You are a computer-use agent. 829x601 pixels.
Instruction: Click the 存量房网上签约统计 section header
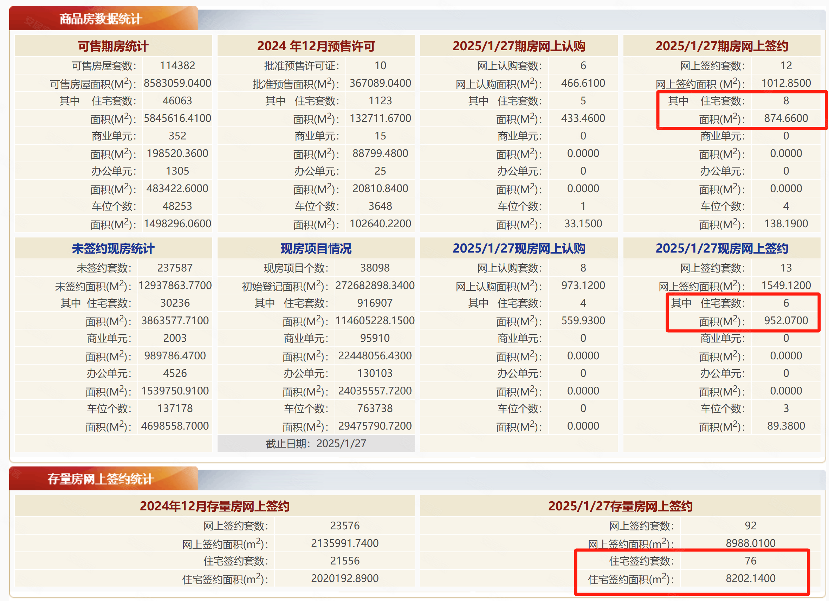point(101,479)
